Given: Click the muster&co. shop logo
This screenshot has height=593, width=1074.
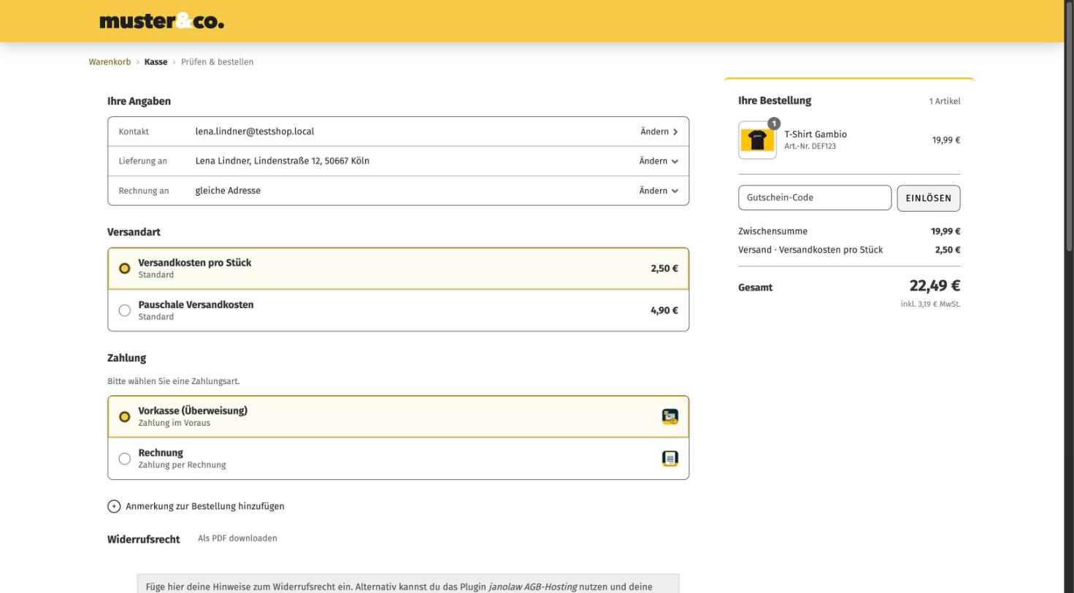Looking at the screenshot, I should [161, 21].
